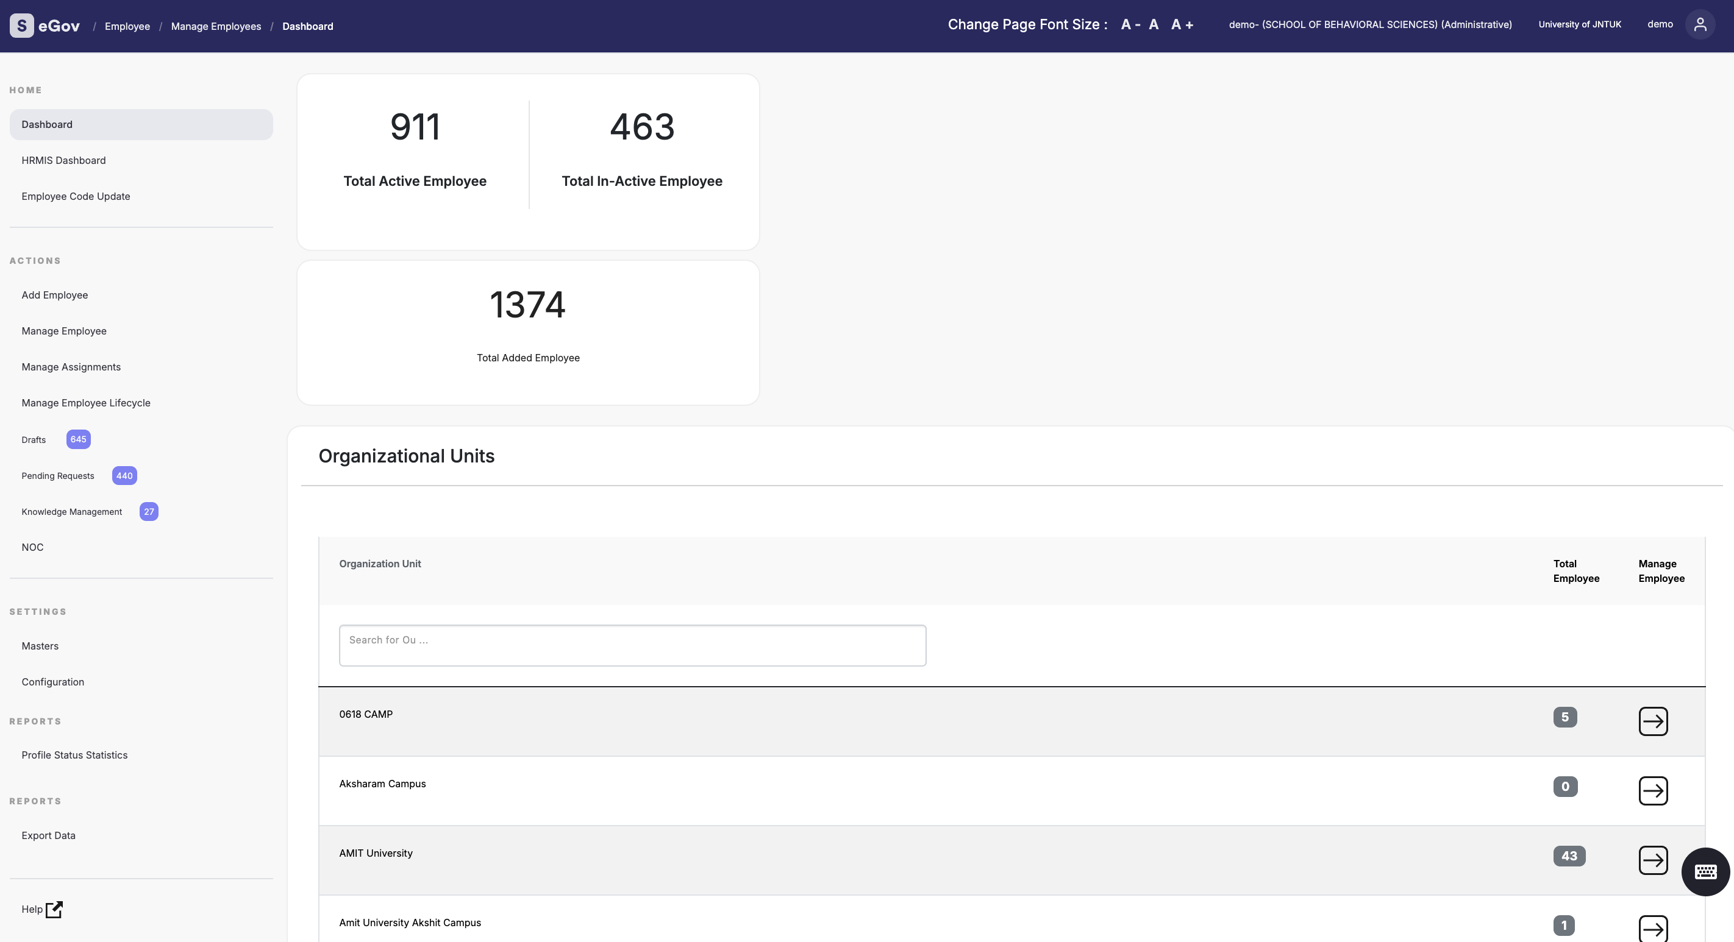This screenshot has width=1734, height=942.
Task: Click employee count 0 for Aksharam Campus
Action: pos(1565,787)
